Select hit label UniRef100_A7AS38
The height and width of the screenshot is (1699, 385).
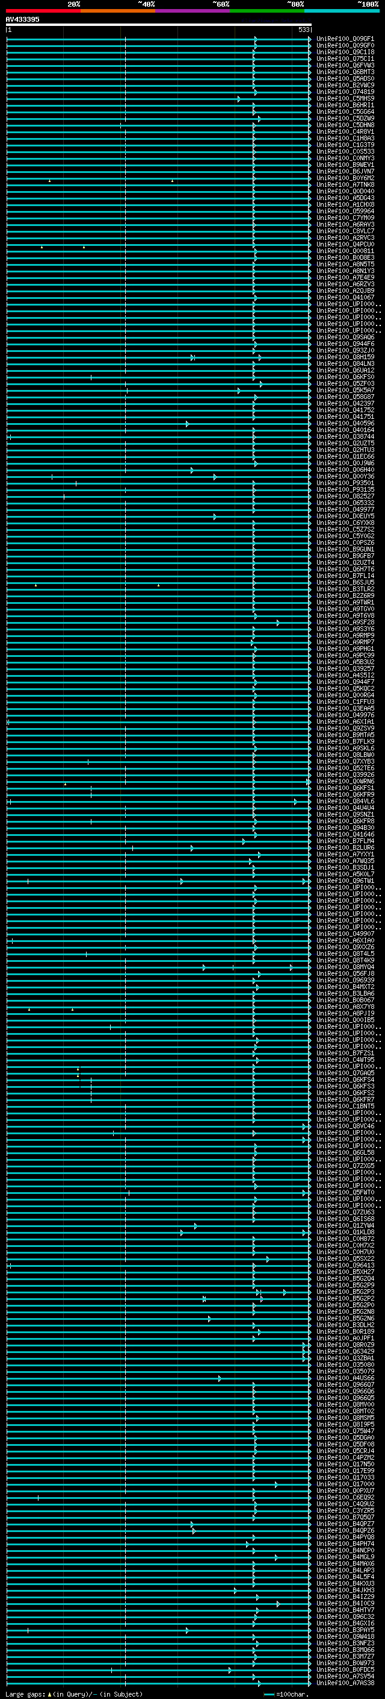[345, 1683]
